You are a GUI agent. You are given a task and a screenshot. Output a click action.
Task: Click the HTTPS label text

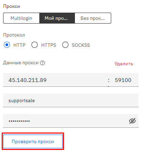pyautogui.click(x=49, y=45)
